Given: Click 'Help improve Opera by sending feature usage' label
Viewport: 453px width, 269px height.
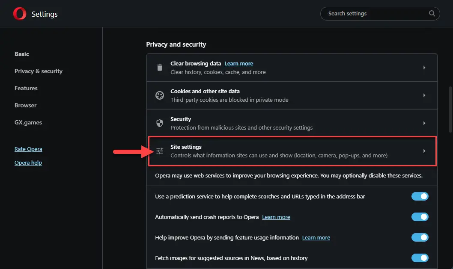Looking at the screenshot, I should click(x=227, y=237).
